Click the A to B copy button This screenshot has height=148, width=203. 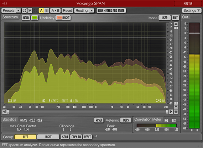click(55, 10)
